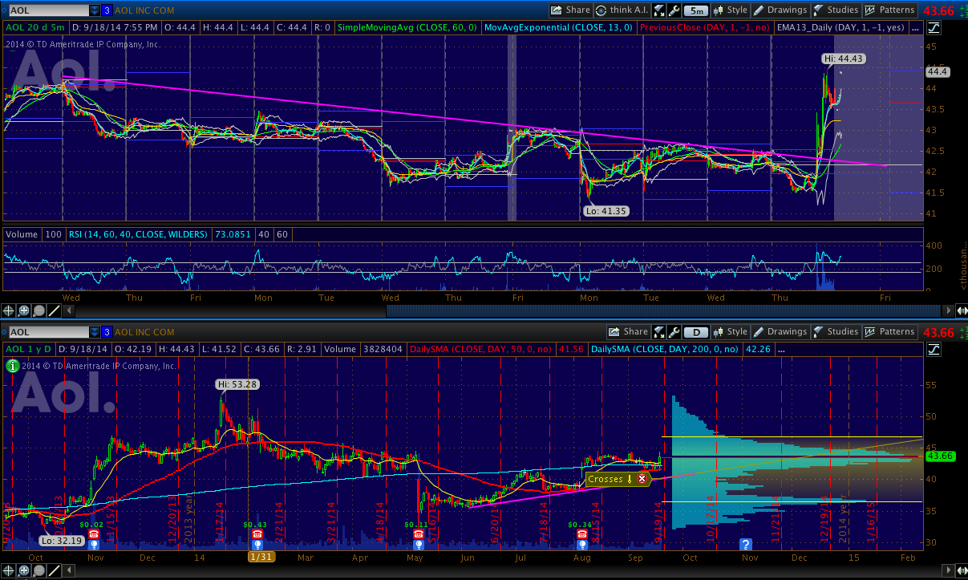Open the Studies menu in top chart toolbar
The width and height of the screenshot is (968, 580).
pos(836,10)
